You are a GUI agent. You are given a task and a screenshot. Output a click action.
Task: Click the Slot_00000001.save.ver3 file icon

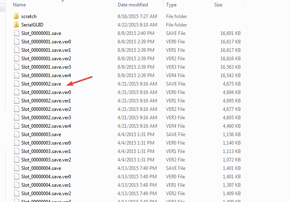16,67
